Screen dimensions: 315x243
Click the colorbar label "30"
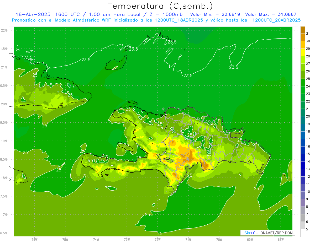pyautogui.click(x=308, y=41)
